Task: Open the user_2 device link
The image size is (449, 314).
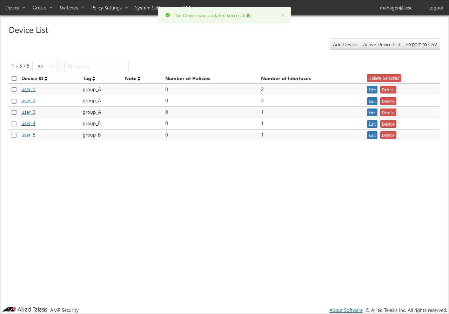Action: pyautogui.click(x=28, y=101)
